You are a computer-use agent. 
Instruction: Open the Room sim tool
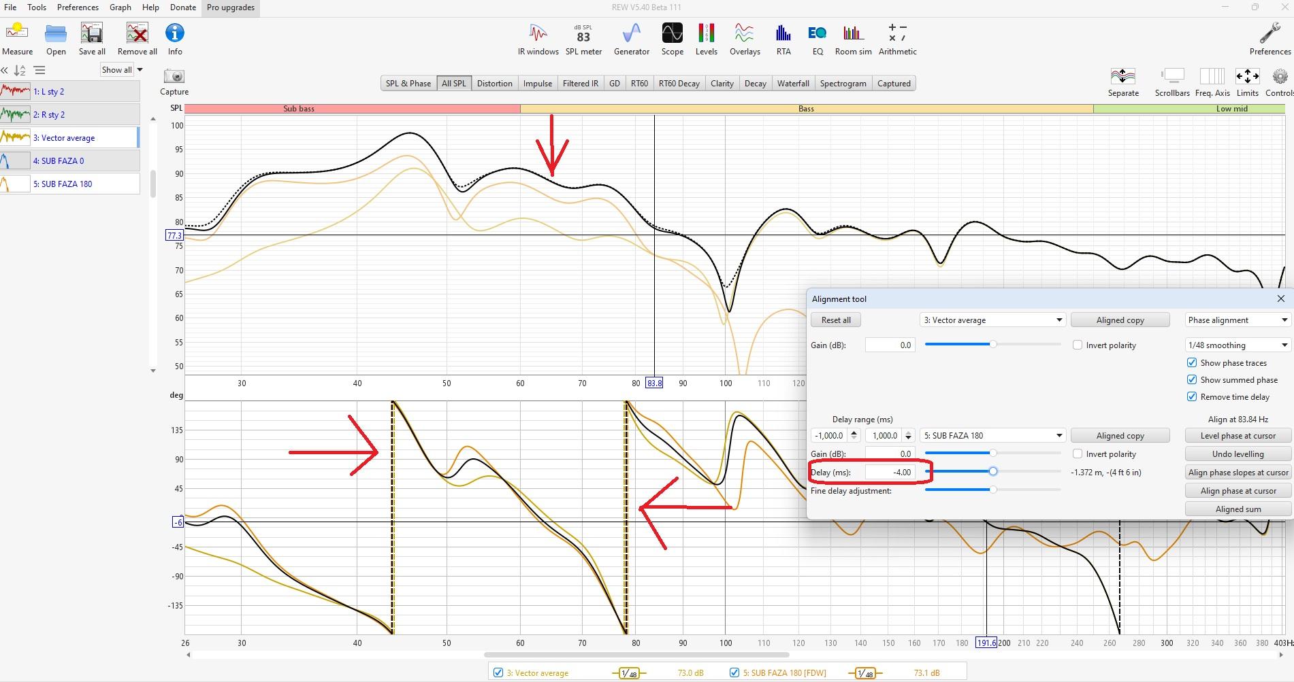click(x=853, y=39)
